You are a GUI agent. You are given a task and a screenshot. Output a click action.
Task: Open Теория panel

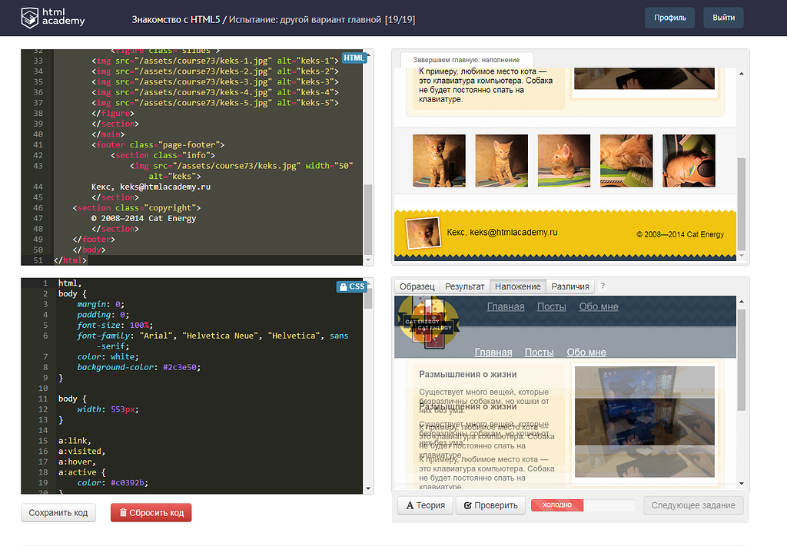(x=425, y=505)
